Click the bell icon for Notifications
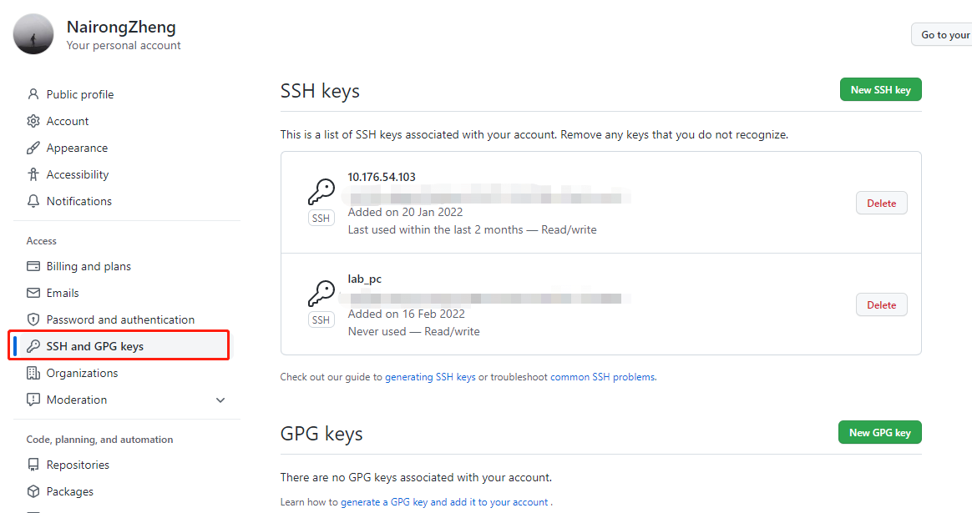The image size is (972, 513). (33, 201)
